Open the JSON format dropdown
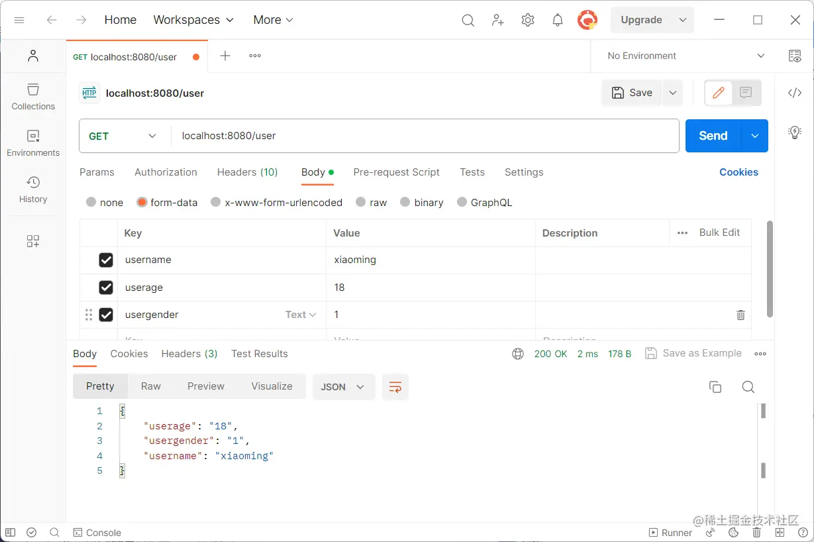814x542 pixels. [x=344, y=387]
